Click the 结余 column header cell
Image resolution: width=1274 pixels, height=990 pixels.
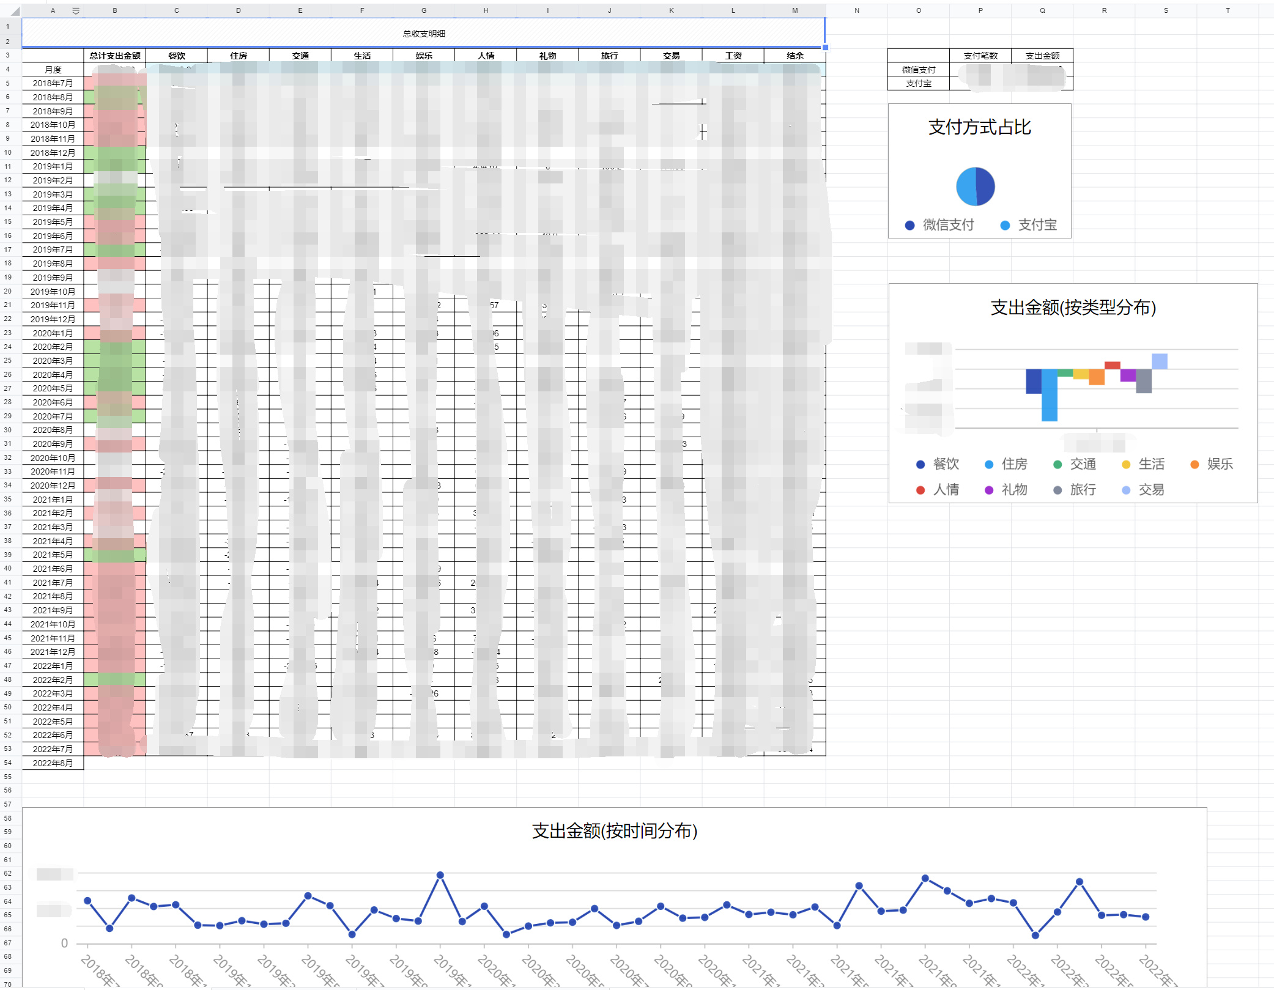(794, 56)
